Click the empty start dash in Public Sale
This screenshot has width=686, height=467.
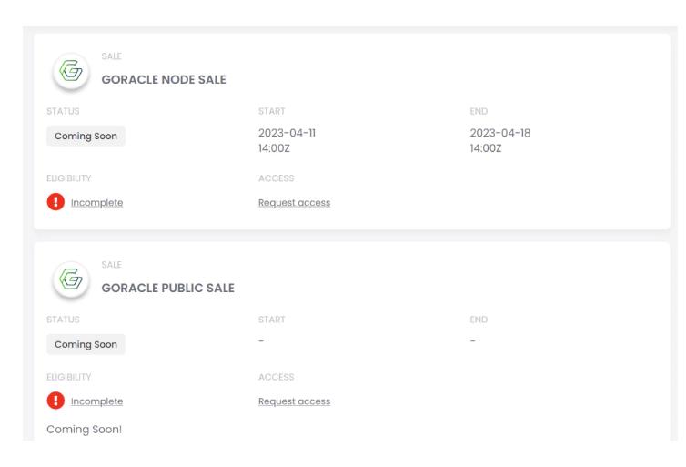click(261, 341)
